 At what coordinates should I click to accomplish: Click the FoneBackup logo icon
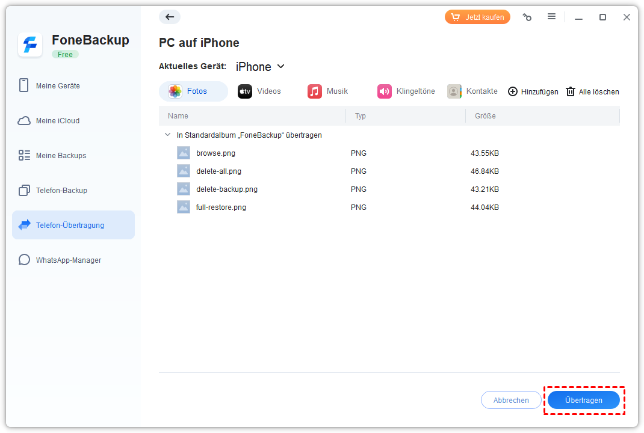point(30,45)
